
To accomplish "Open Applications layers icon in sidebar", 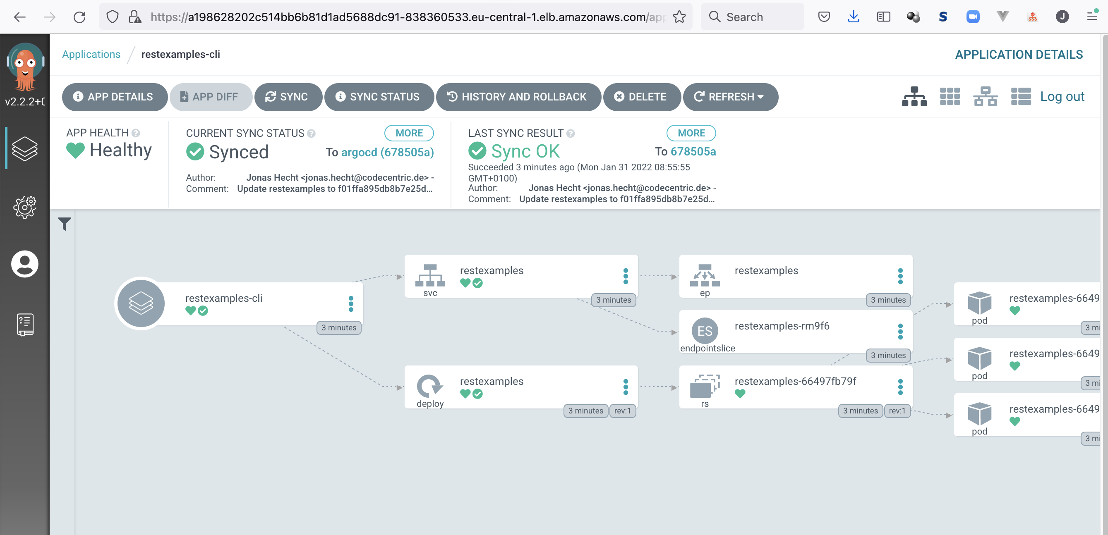I will pos(24,148).
